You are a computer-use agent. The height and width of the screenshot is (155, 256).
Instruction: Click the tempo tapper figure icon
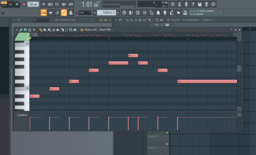pyautogui.click(x=172, y=13)
